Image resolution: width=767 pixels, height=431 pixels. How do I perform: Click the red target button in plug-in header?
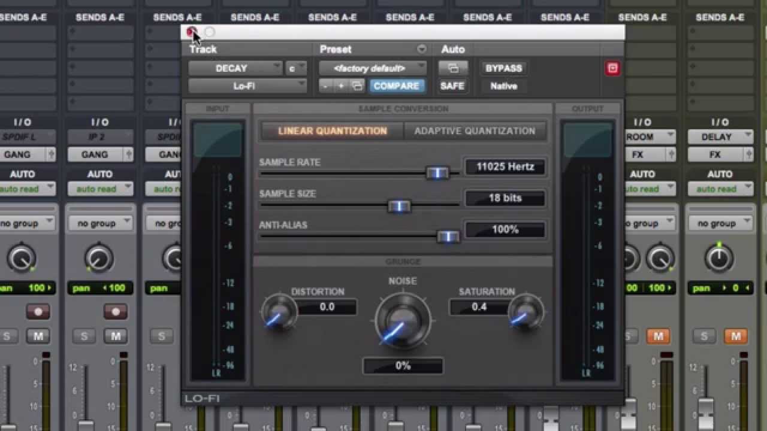tap(612, 68)
